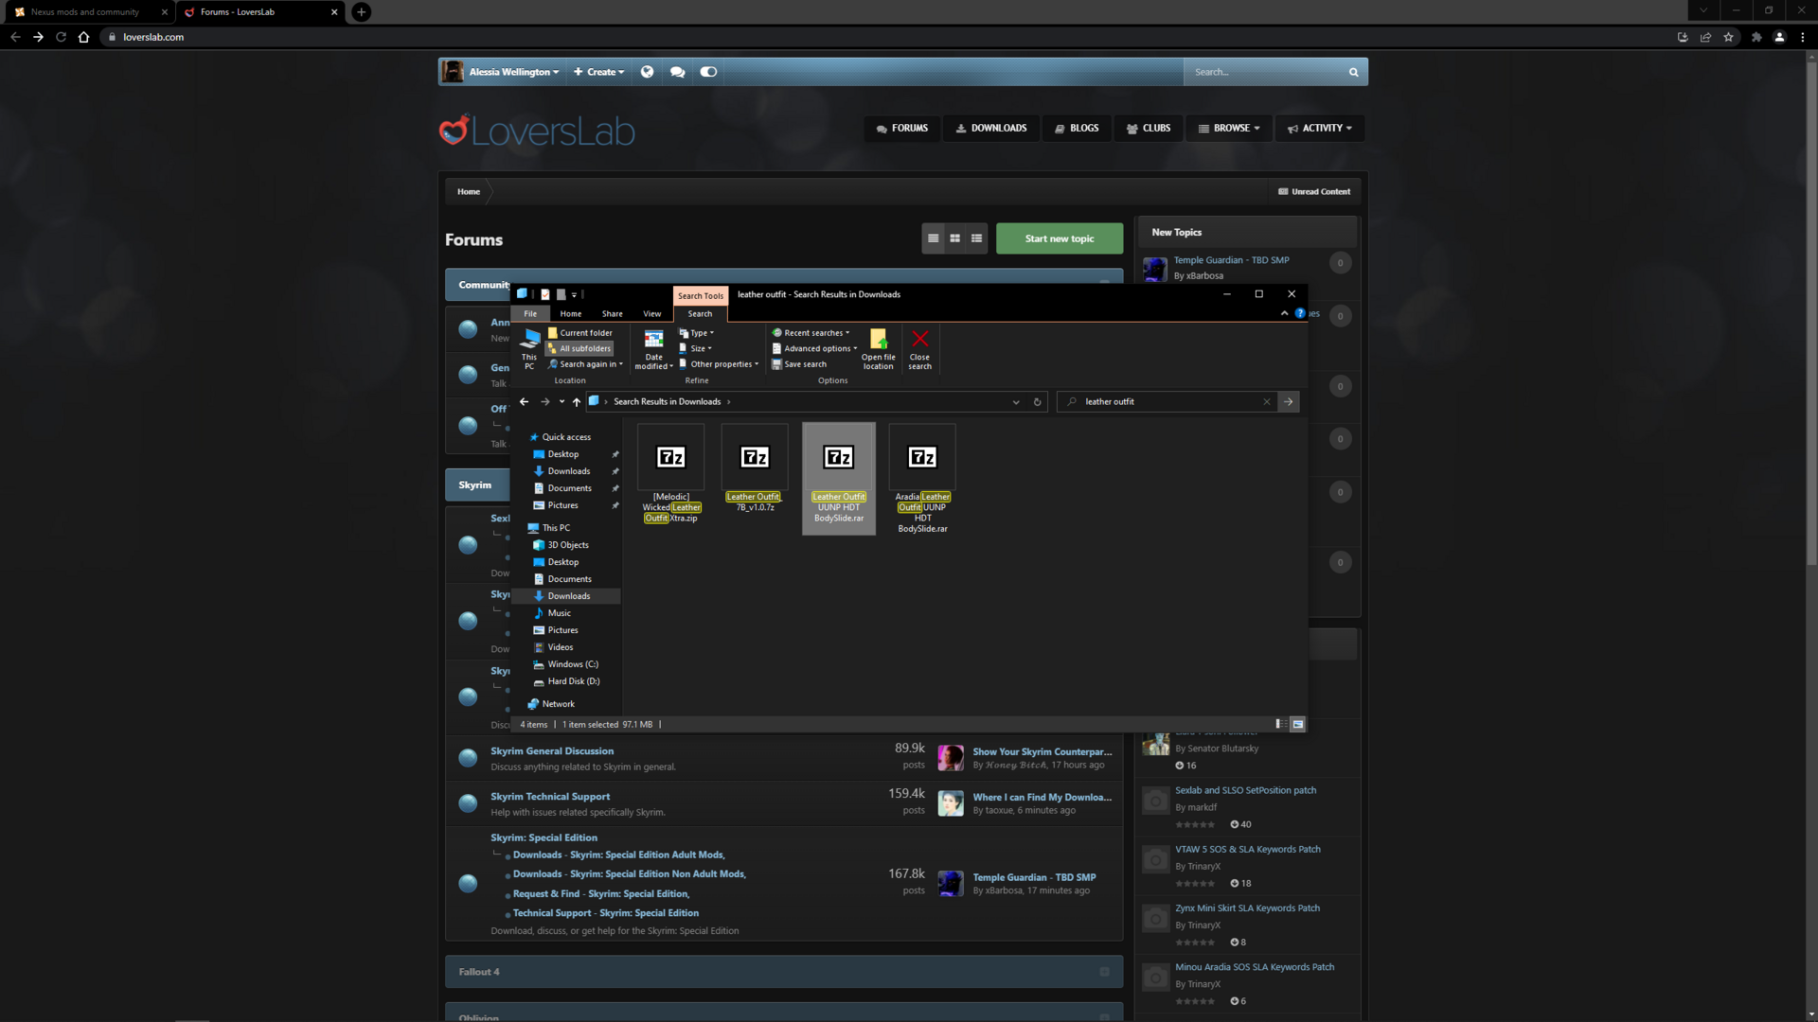
Task: Open the FORUMS navigation item
Action: (x=901, y=128)
